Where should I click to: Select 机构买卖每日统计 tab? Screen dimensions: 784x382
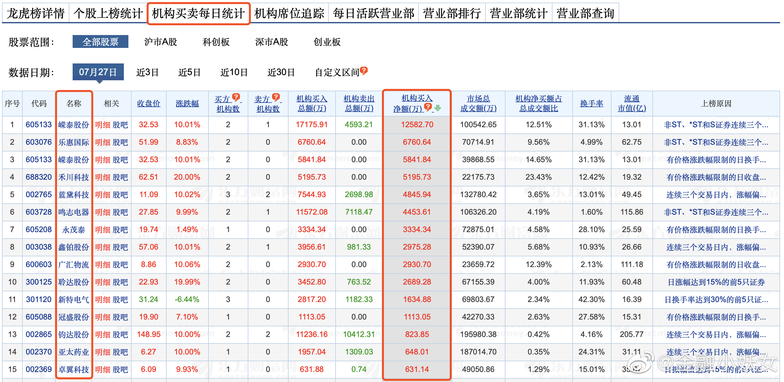198,13
